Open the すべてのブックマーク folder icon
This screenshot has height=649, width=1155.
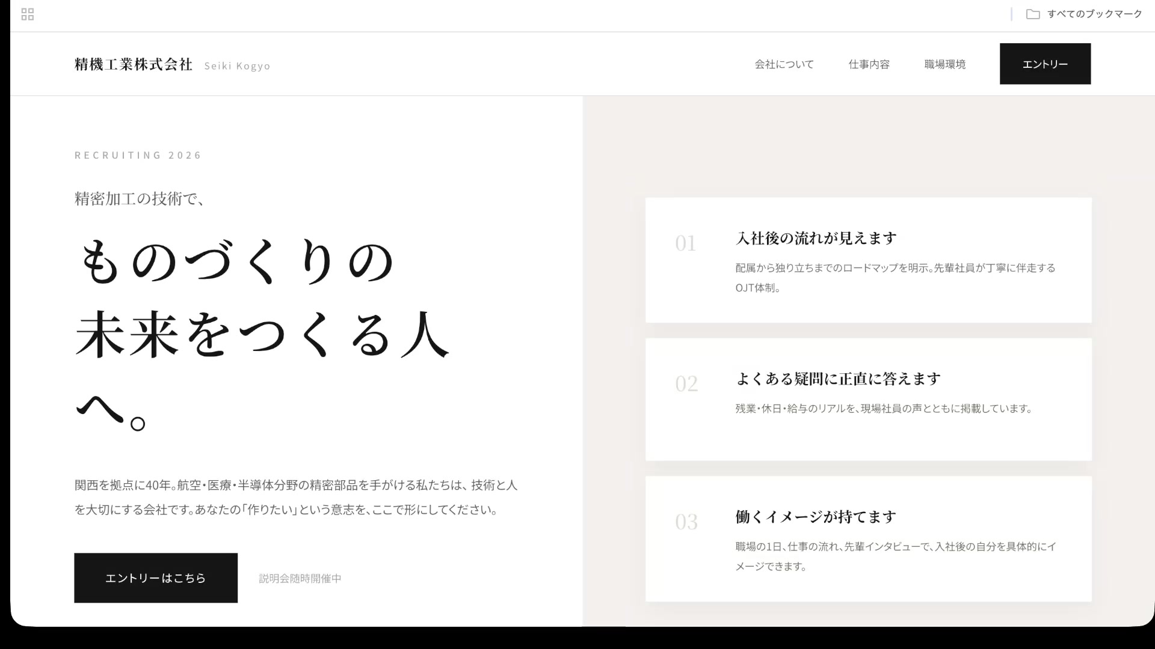pyautogui.click(x=1033, y=14)
